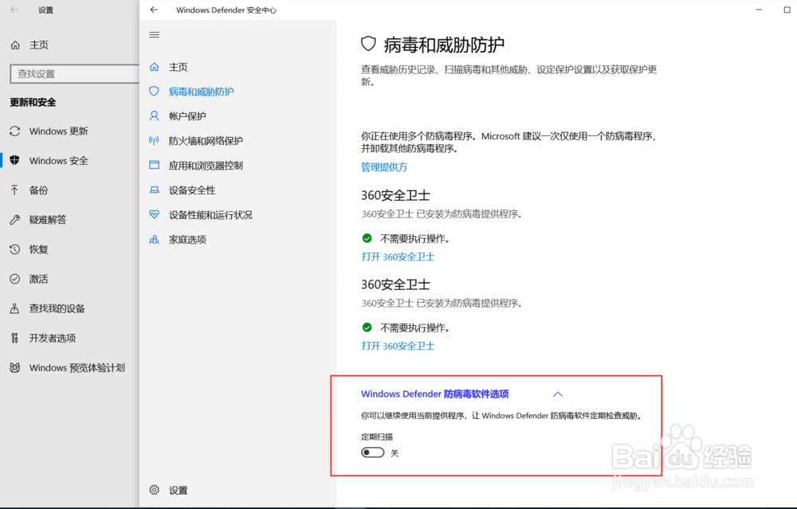The width and height of the screenshot is (797, 509).
Task: Click the 帐户保护 person icon
Action: coord(154,116)
